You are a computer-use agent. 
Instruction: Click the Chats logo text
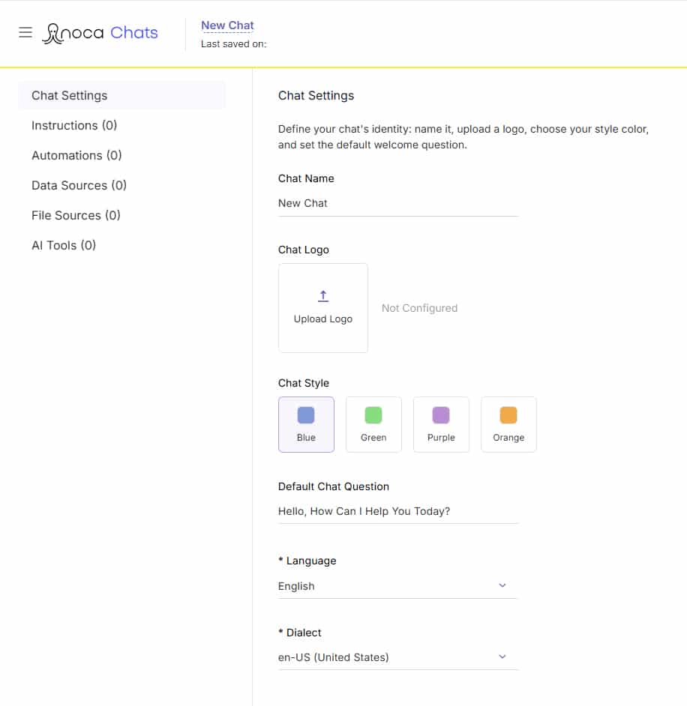click(133, 32)
